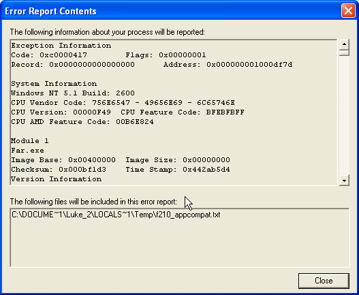
Task: Click the Close button
Action: tap(324, 281)
